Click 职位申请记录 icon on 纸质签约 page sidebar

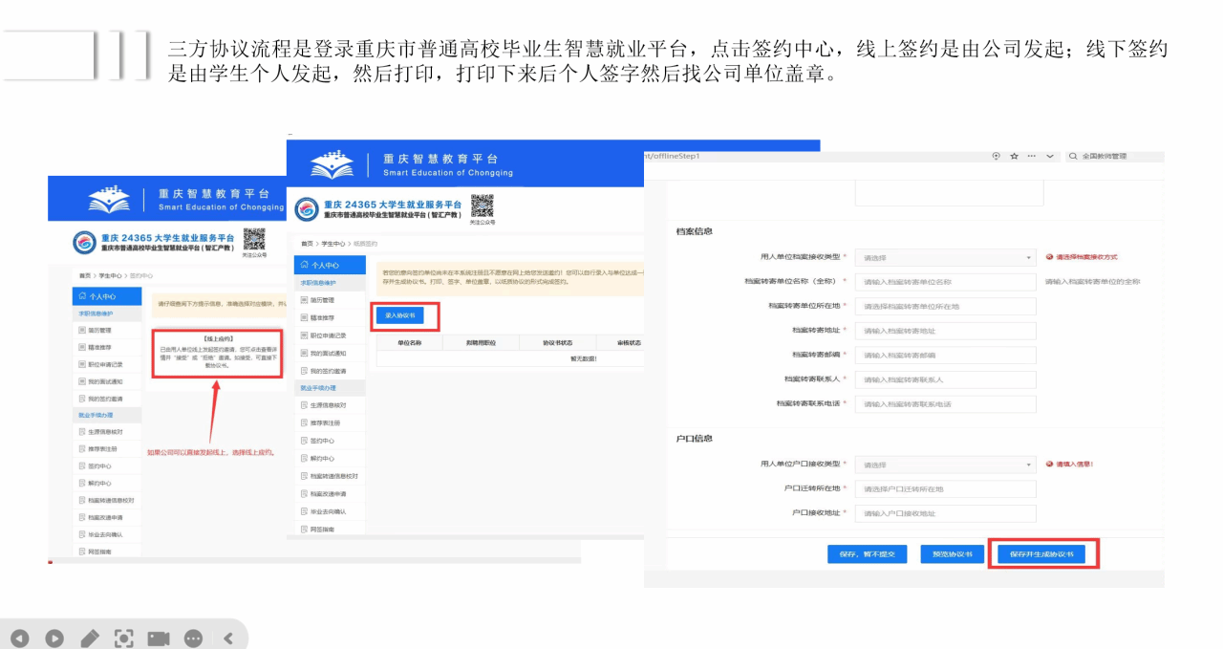tap(304, 335)
